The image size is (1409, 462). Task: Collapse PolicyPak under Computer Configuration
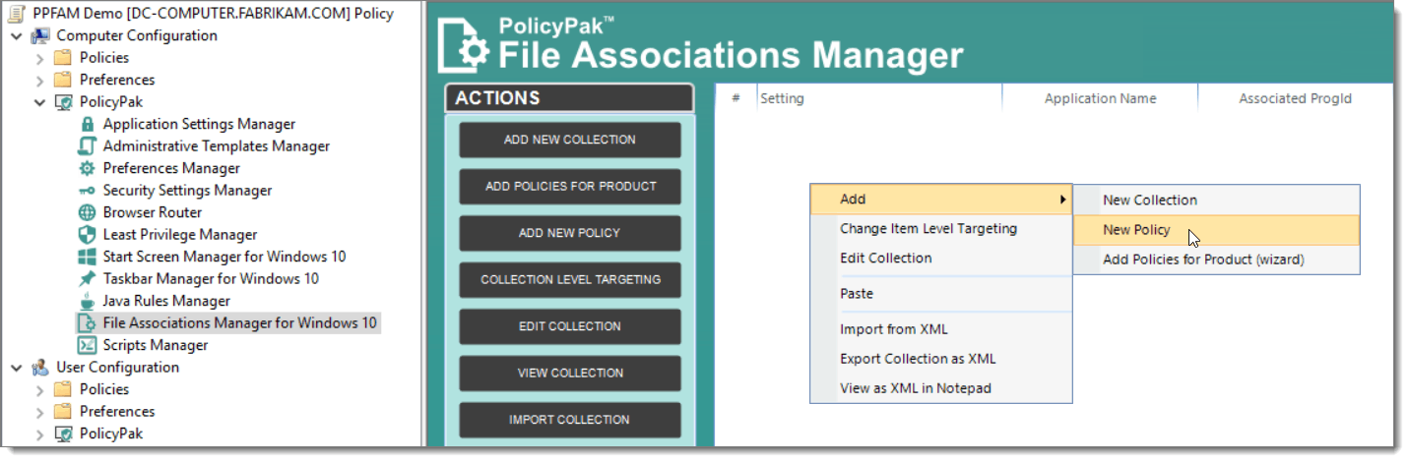pos(40,102)
